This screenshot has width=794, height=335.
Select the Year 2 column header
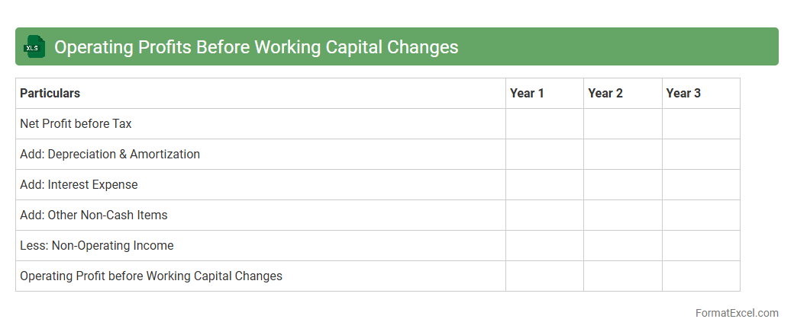click(x=605, y=94)
